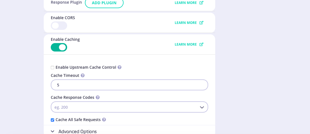Click external link icon in Response Plugin row
This screenshot has width=310, height=134.
click(201, 3)
